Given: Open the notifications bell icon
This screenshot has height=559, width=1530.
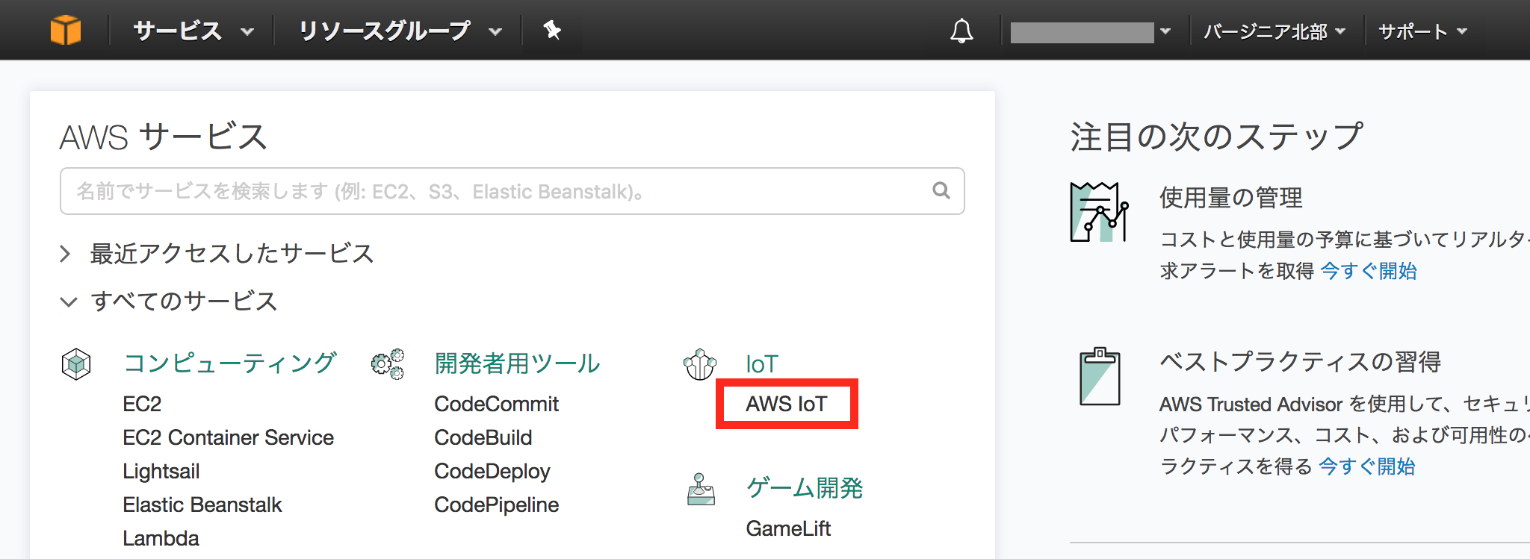Looking at the screenshot, I should point(961,31).
